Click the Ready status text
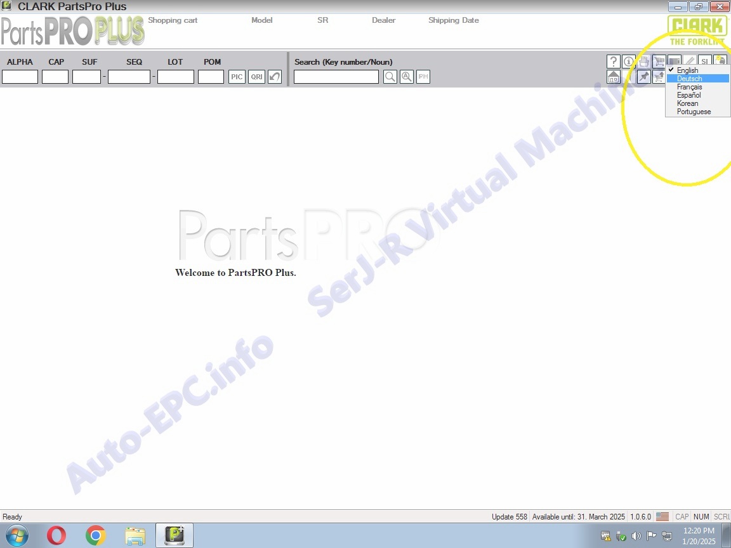This screenshot has width=731, height=548. click(12, 517)
